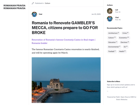Image resolution: width=140 pixels, height=105 pixels.
Task: Select the Culture topic tag in the sidebar
Action: click(x=112, y=38)
